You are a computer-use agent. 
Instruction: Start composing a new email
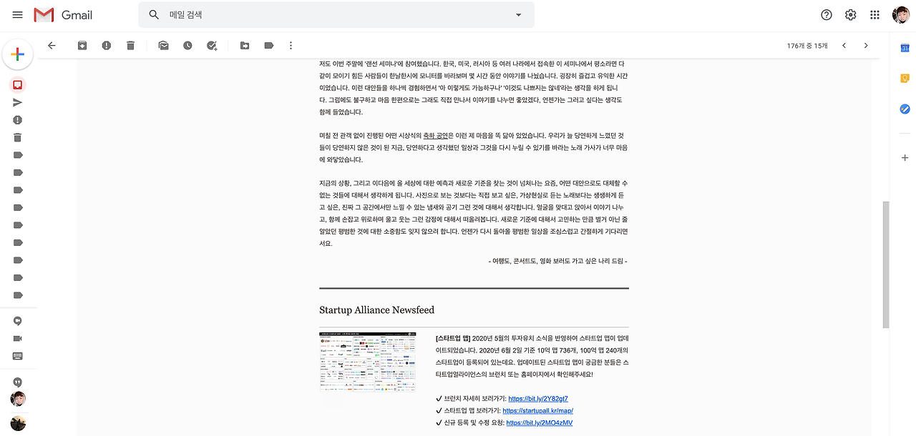click(17, 54)
